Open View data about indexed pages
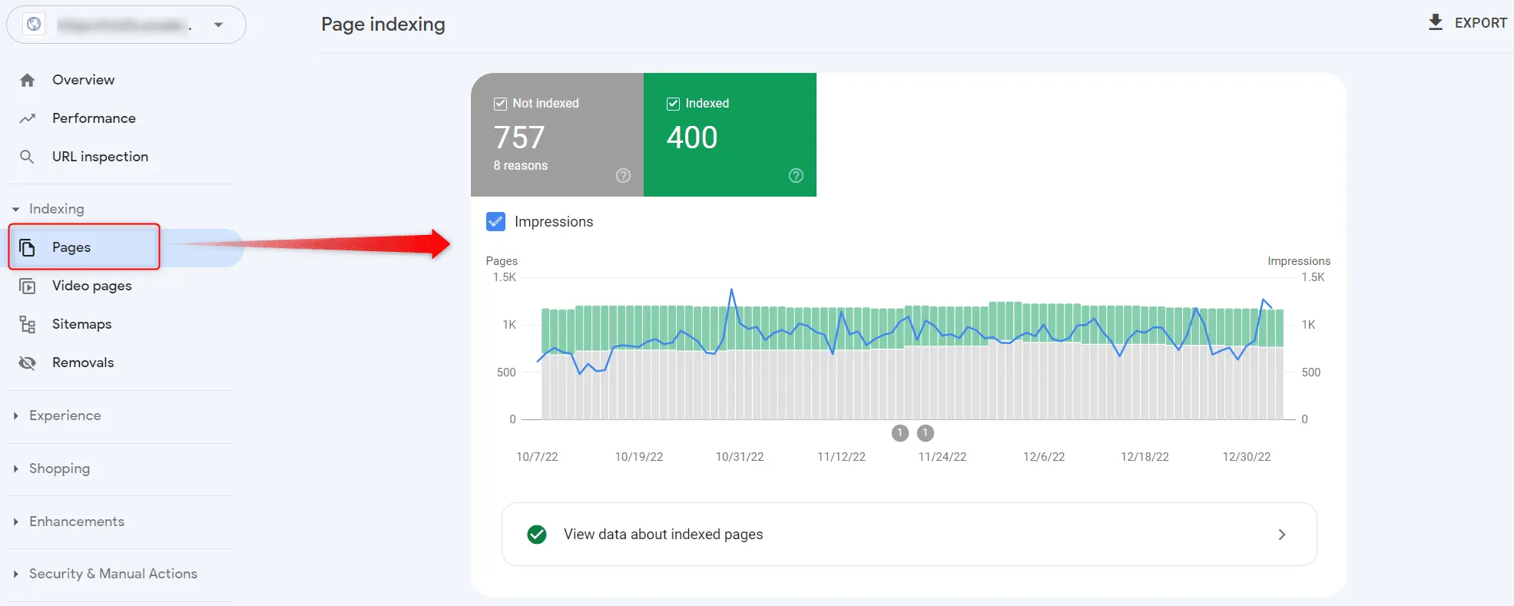This screenshot has width=1514, height=606. [x=909, y=535]
